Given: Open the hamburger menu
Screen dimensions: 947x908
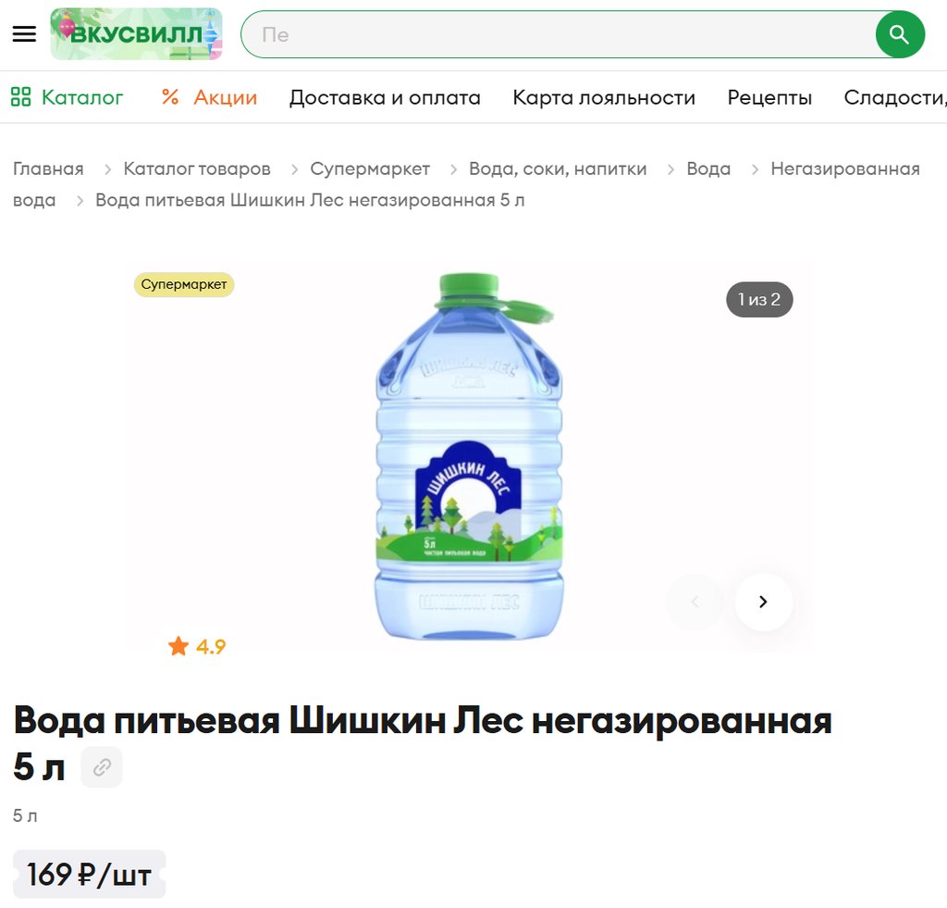Looking at the screenshot, I should (x=24, y=34).
